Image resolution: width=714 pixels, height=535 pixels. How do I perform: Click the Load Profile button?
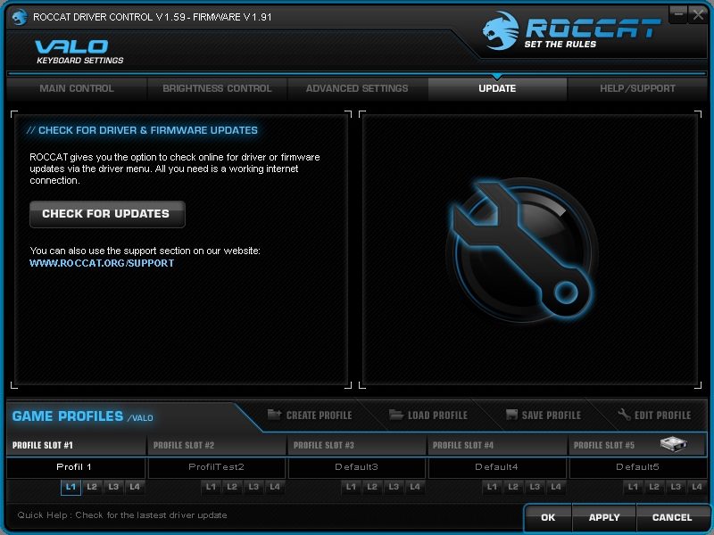(x=428, y=415)
